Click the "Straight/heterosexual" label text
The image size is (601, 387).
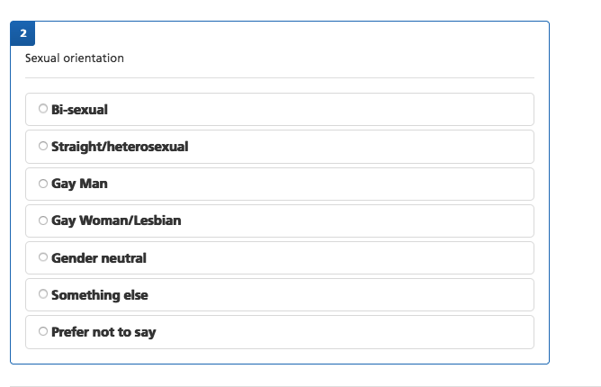(120, 147)
